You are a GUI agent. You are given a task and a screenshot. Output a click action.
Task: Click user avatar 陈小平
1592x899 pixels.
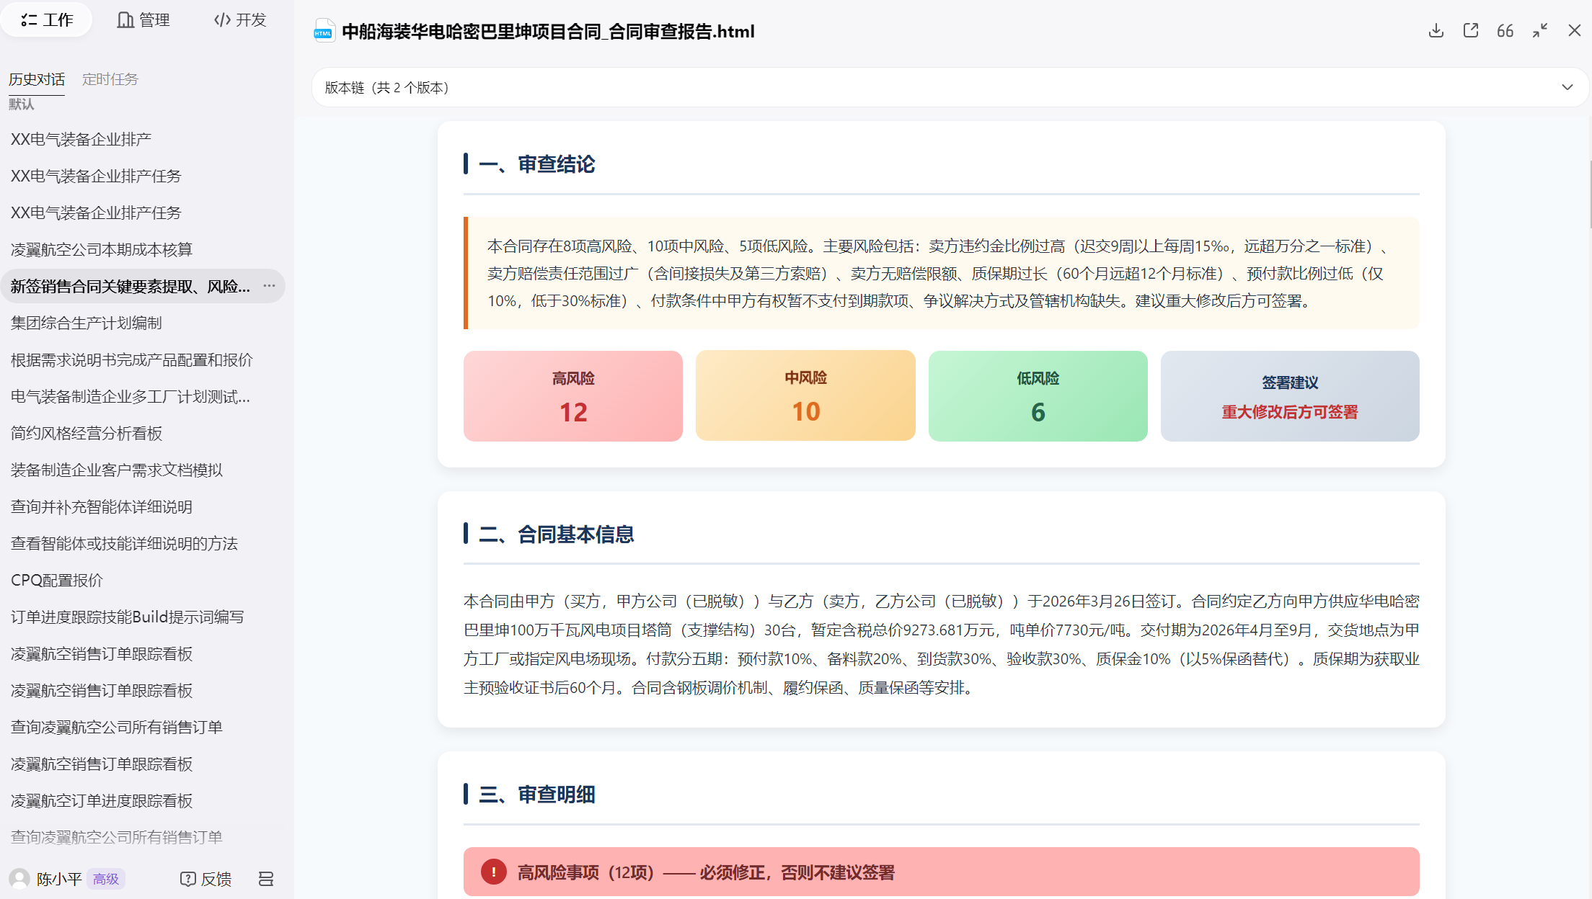[19, 879]
